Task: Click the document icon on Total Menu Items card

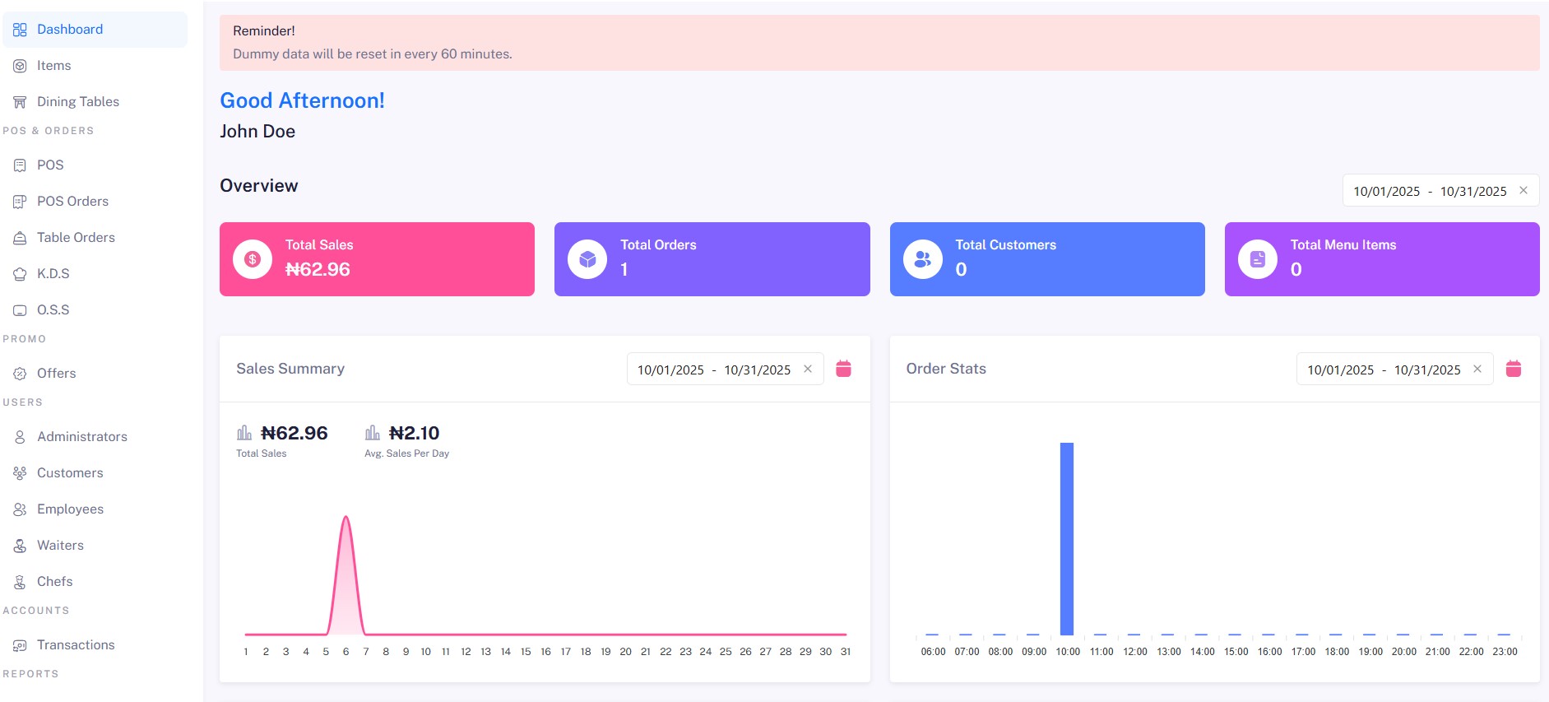Action: (x=1258, y=259)
